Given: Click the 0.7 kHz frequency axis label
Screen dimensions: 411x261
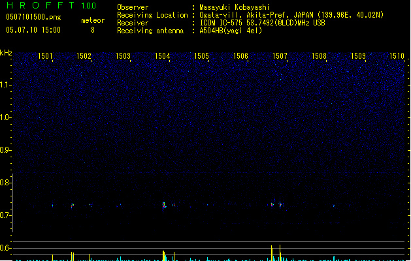Looking at the screenshot, I should tap(5, 215).
